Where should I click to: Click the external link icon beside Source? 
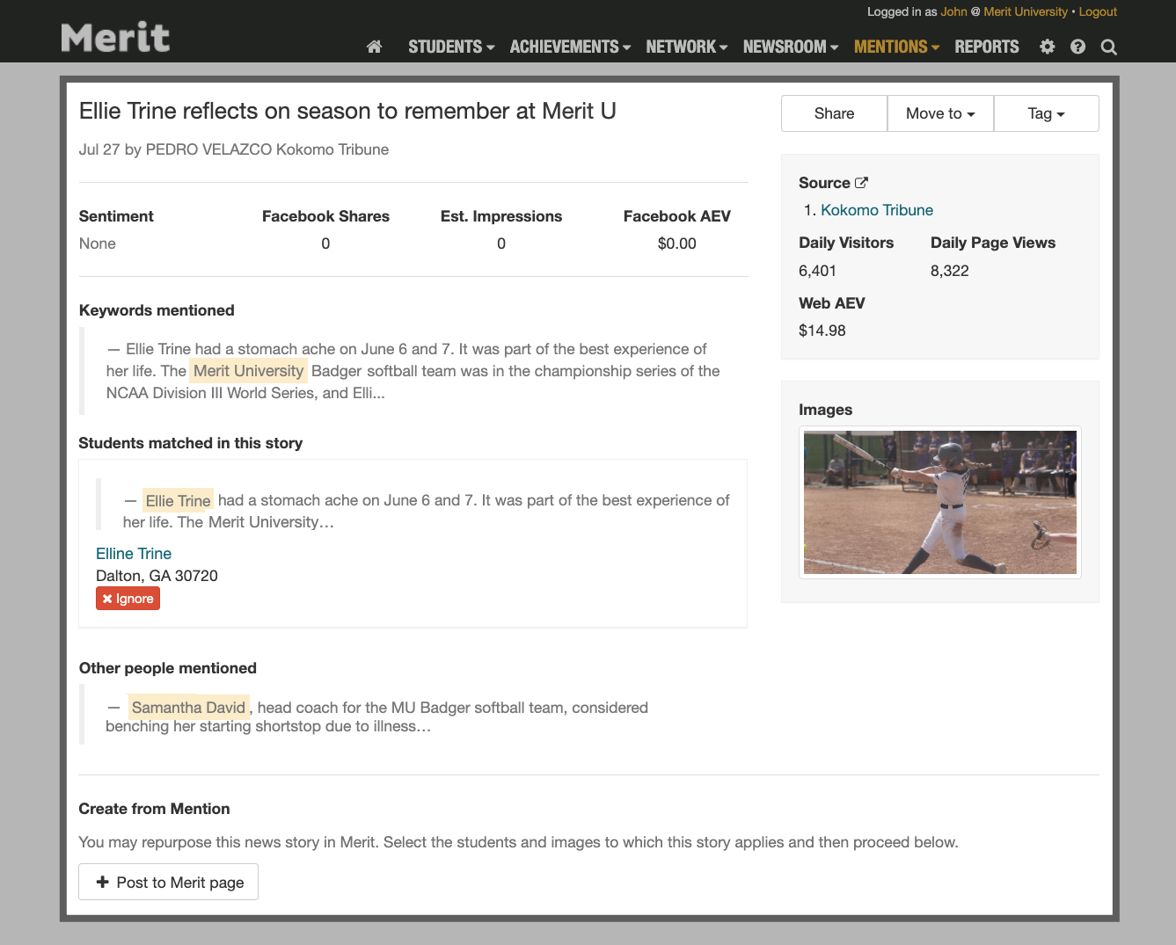coord(861,183)
